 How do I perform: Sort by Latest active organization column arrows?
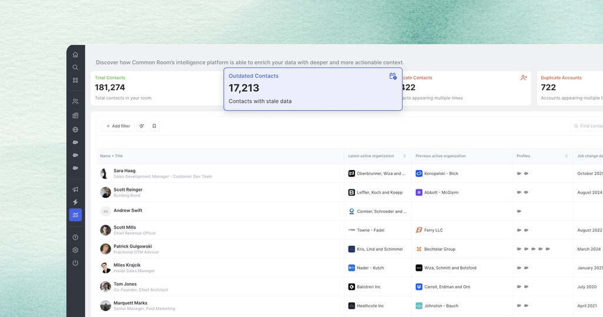pyautogui.click(x=404, y=156)
